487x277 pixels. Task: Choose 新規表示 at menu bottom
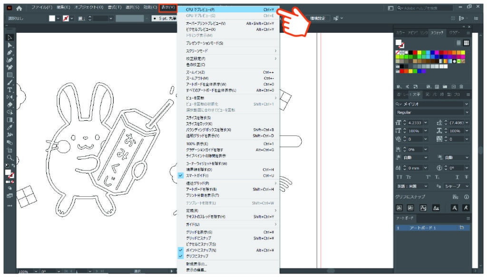(x=228, y=264)
